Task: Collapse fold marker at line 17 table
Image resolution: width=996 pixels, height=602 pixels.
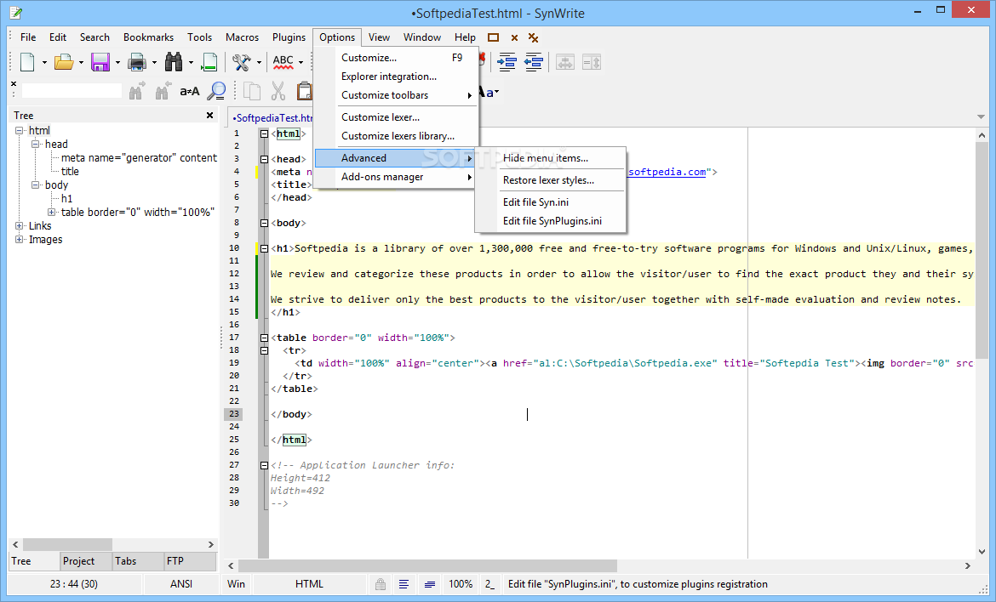Action: click(x=264, y=338)
